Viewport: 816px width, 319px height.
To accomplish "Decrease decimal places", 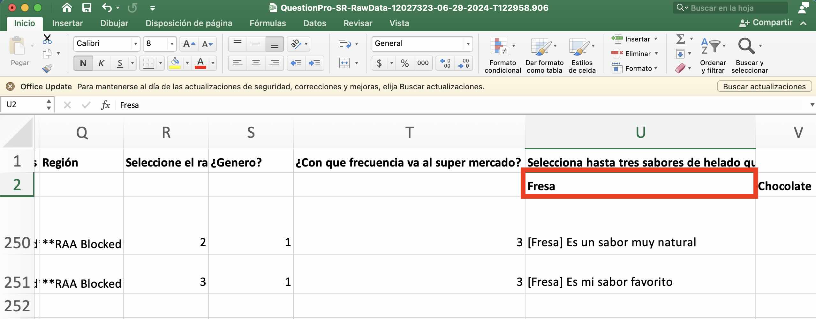I will pos(464,63).
